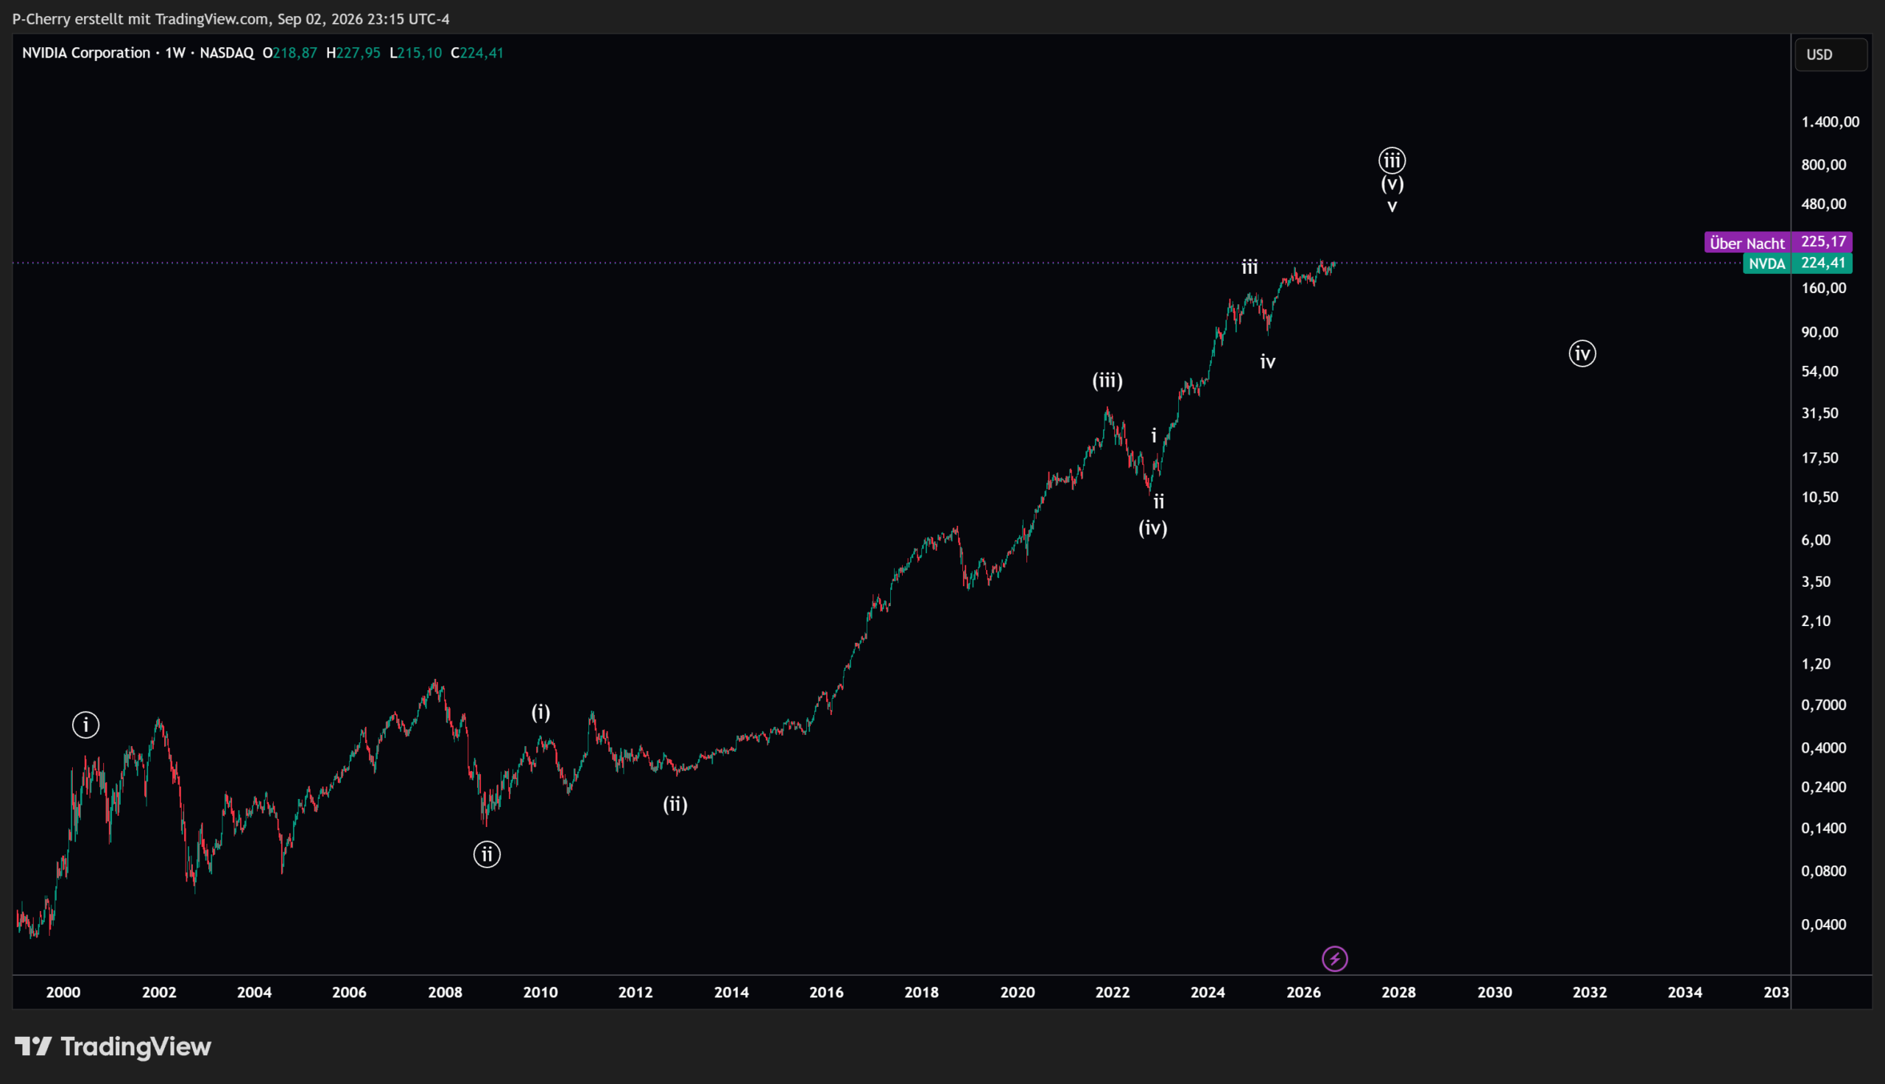The image size is (1885, 1084).
Task: Click the (iv) wave label below 2022 low
Action: 1153,527
